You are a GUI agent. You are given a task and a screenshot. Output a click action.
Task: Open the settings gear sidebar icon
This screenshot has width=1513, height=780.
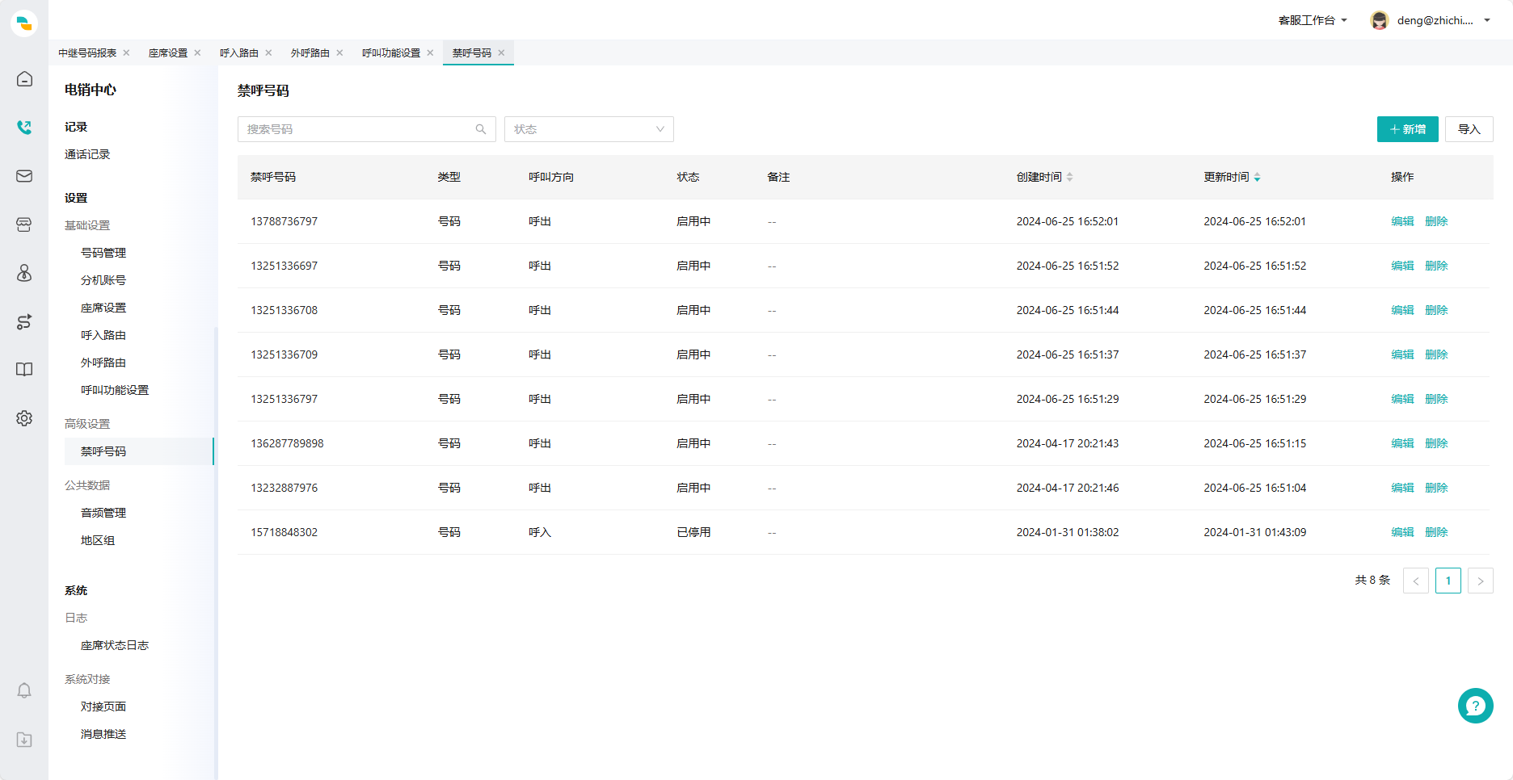pyautogui.click(x=24, y=418)
